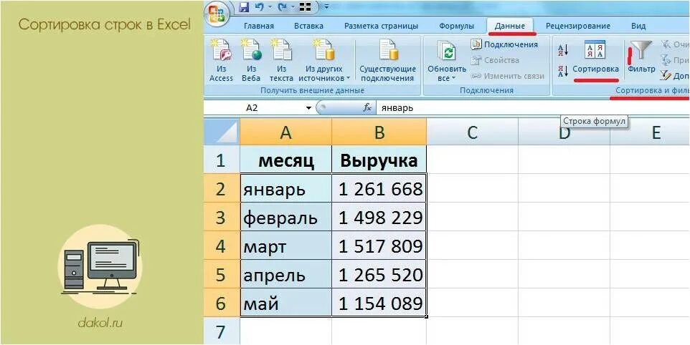Screen dimensions: 690x345
Task: Select the январь cell
Action: [x=286, y=189]
